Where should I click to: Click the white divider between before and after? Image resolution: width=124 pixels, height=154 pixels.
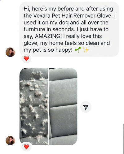point(48,106)
